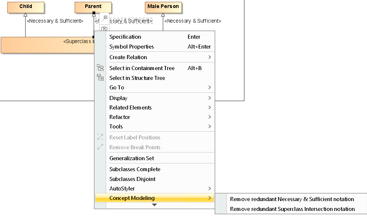Toggle Subclasses Disjoint option
This screenshot has width=367, height=216.
132,179
